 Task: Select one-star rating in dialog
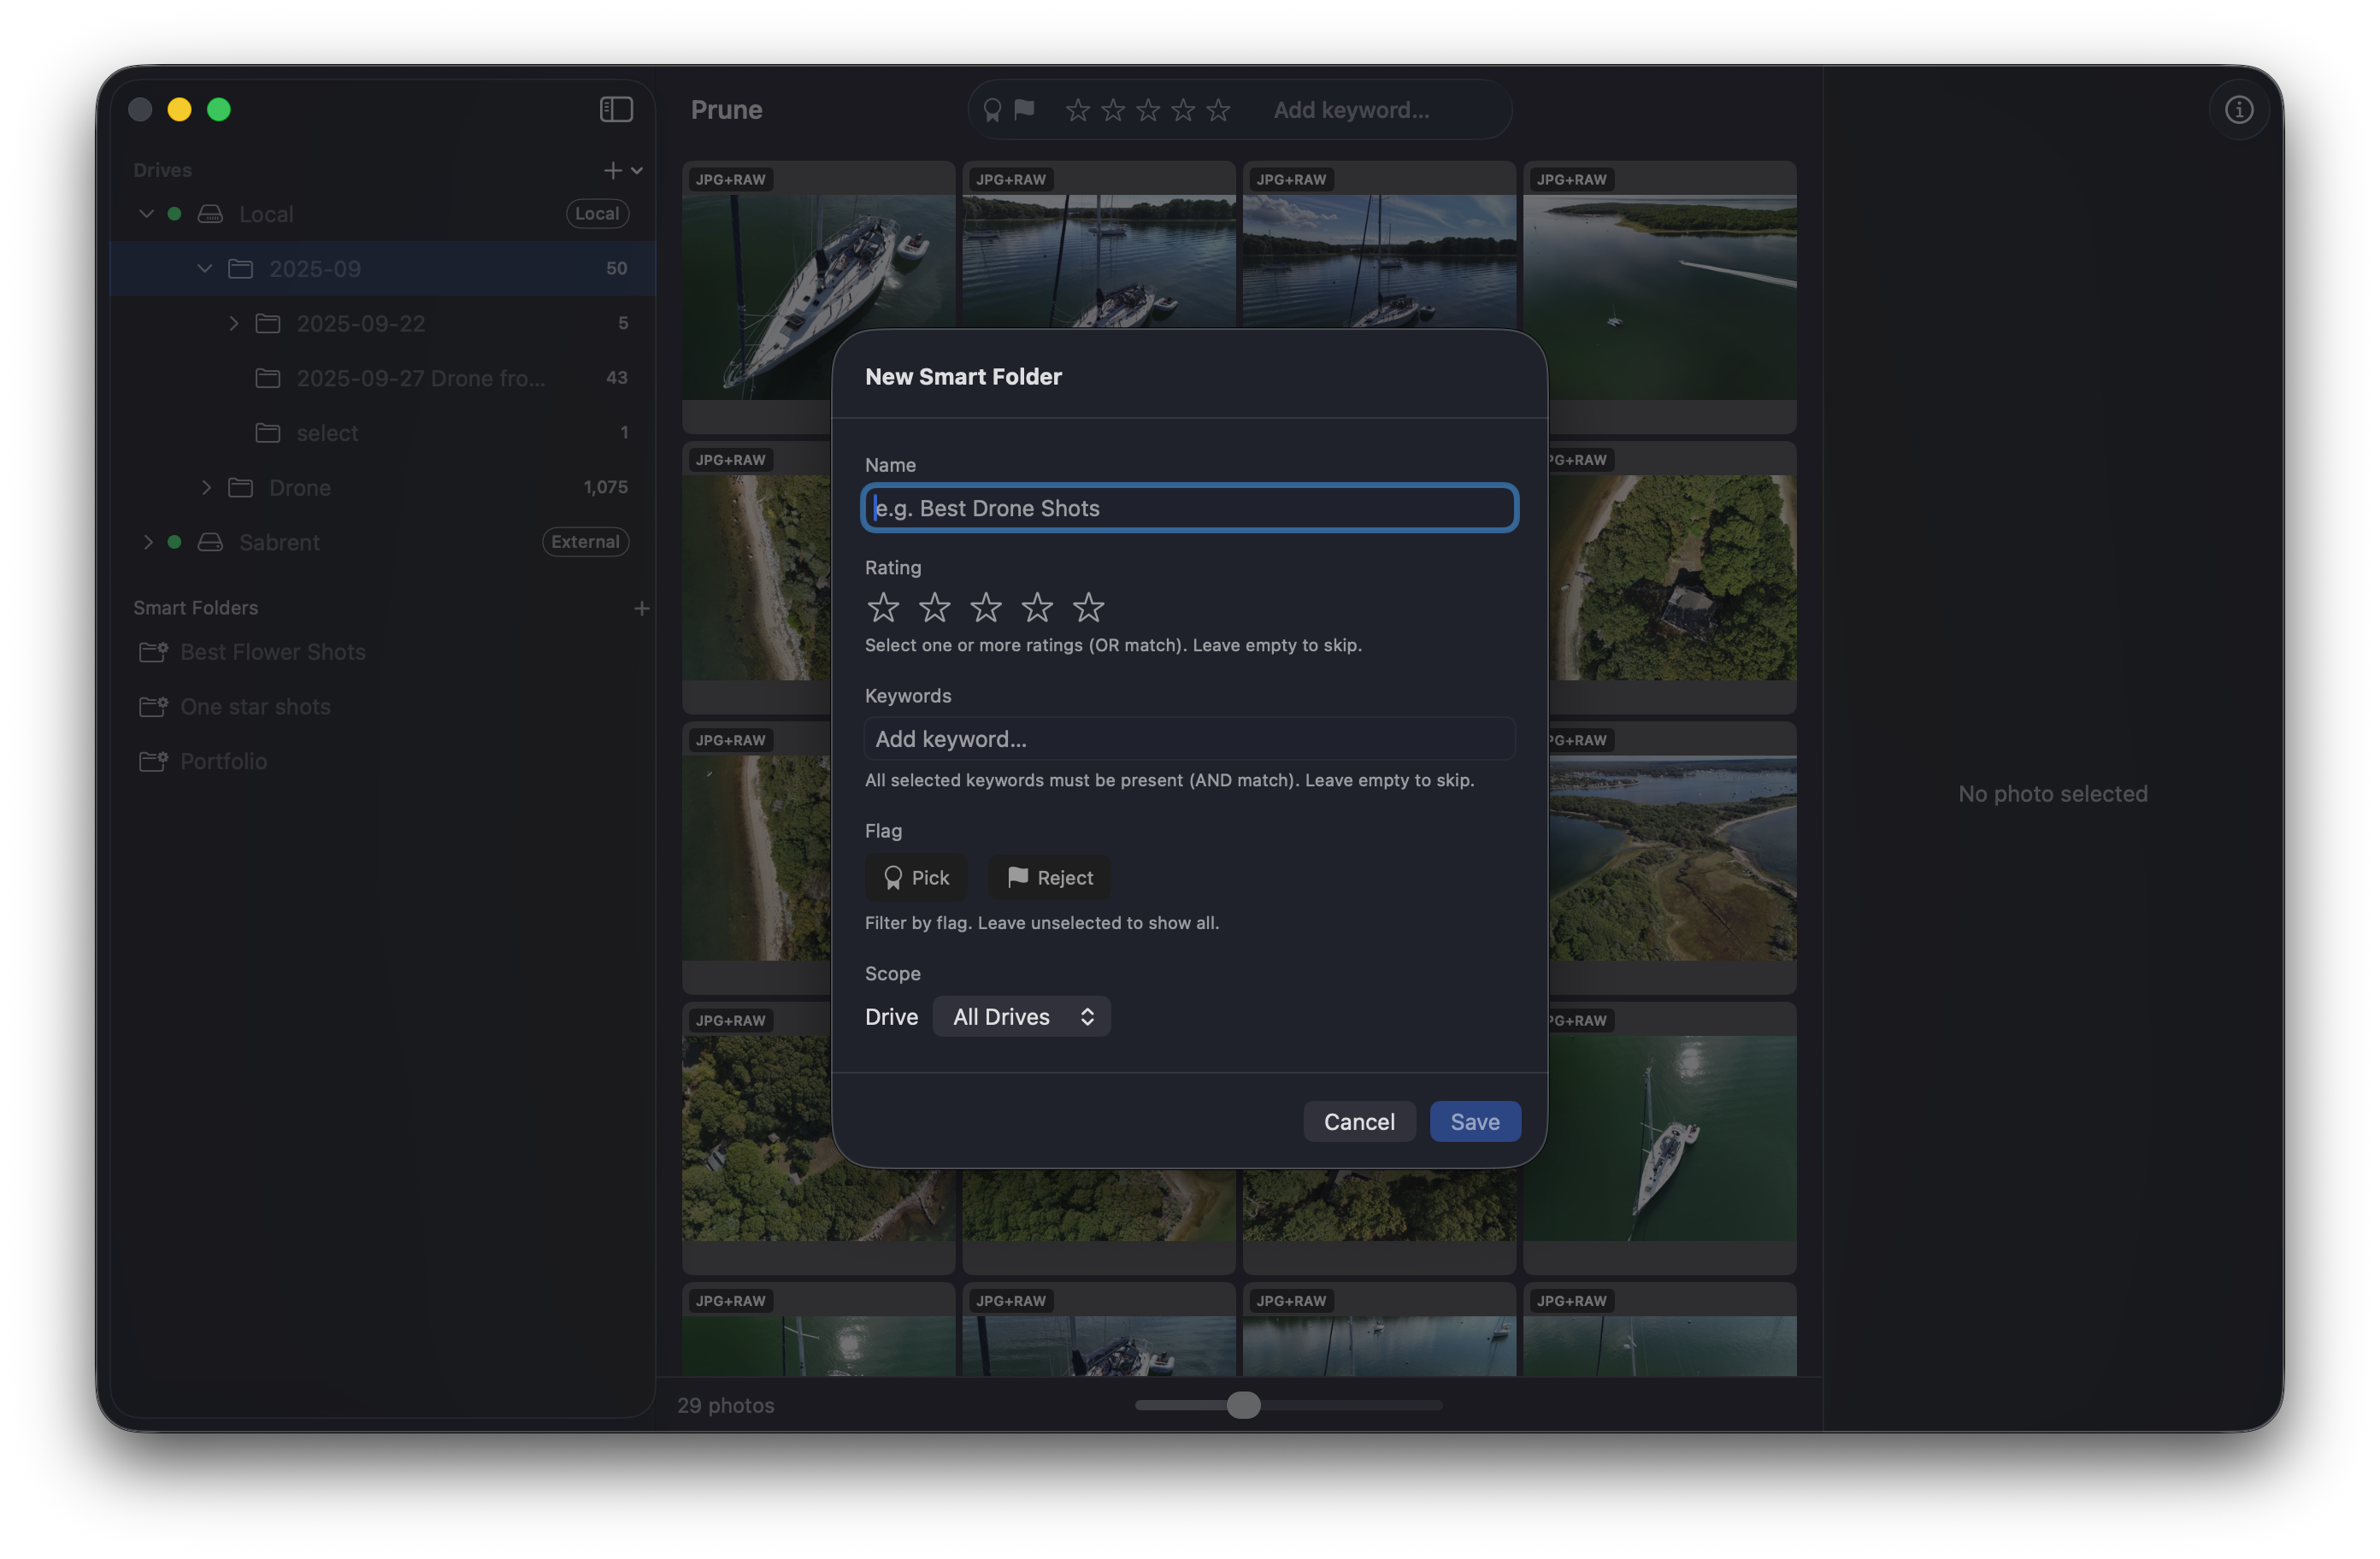(x=883, y=607)
